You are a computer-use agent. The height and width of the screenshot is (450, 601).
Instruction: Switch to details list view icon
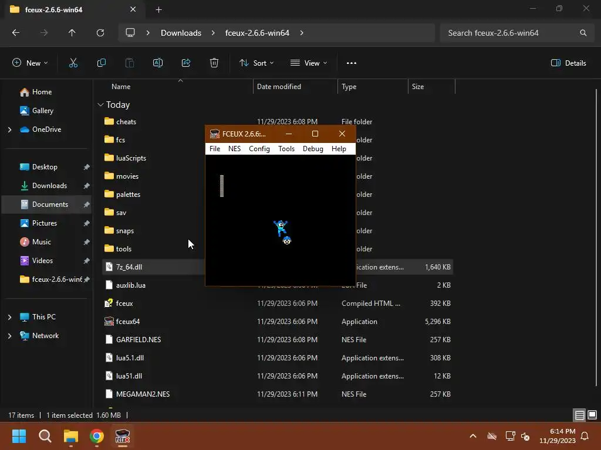tap(579, 415)
